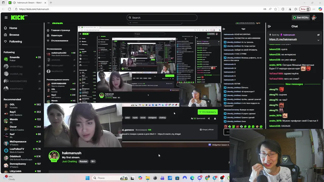Focus the Kick Search field
The height and width of the screenshot is (182, 324).
(162, 17)
